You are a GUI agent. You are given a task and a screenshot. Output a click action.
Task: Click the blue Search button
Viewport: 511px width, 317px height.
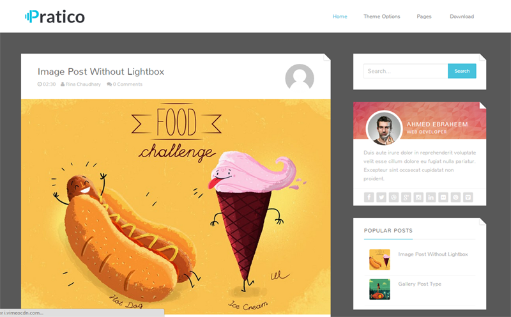(462, 71)
